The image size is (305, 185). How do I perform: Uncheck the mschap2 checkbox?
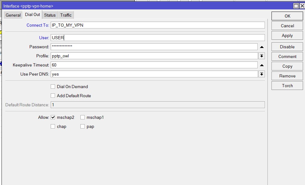(53, 117)
